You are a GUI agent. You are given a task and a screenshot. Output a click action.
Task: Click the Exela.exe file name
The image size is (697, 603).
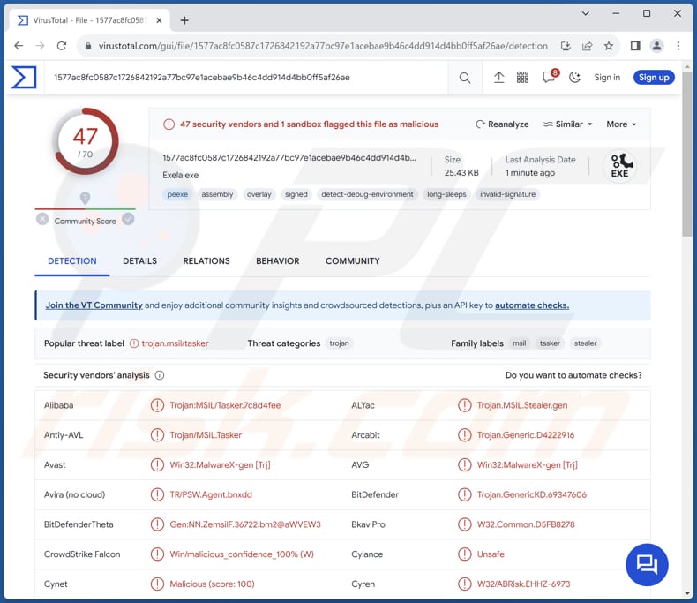click(181, 175)
